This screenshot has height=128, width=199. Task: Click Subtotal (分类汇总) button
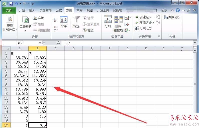pos(143,28)
